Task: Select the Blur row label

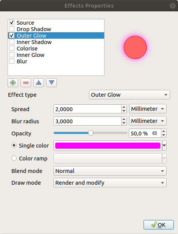Action: tap(22, 61)
